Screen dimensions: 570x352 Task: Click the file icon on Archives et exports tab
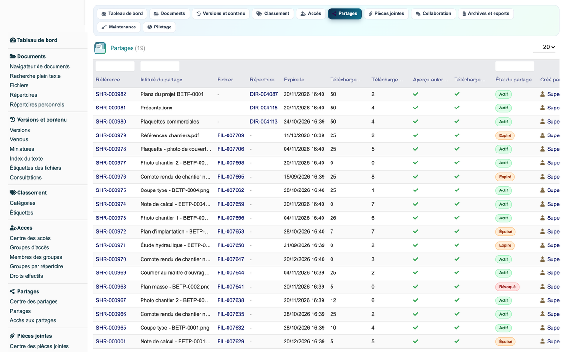click(x=464, y=14)
